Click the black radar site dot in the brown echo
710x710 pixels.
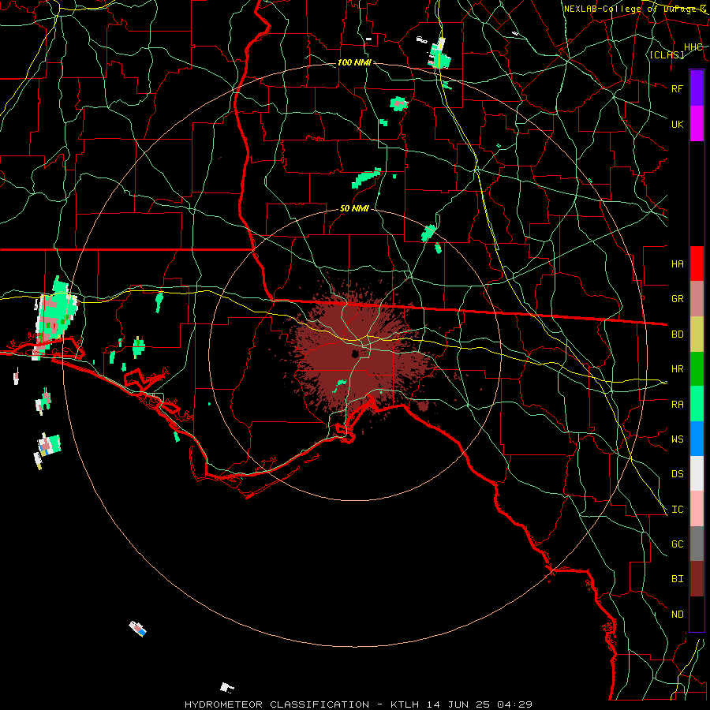coord(355,353)
